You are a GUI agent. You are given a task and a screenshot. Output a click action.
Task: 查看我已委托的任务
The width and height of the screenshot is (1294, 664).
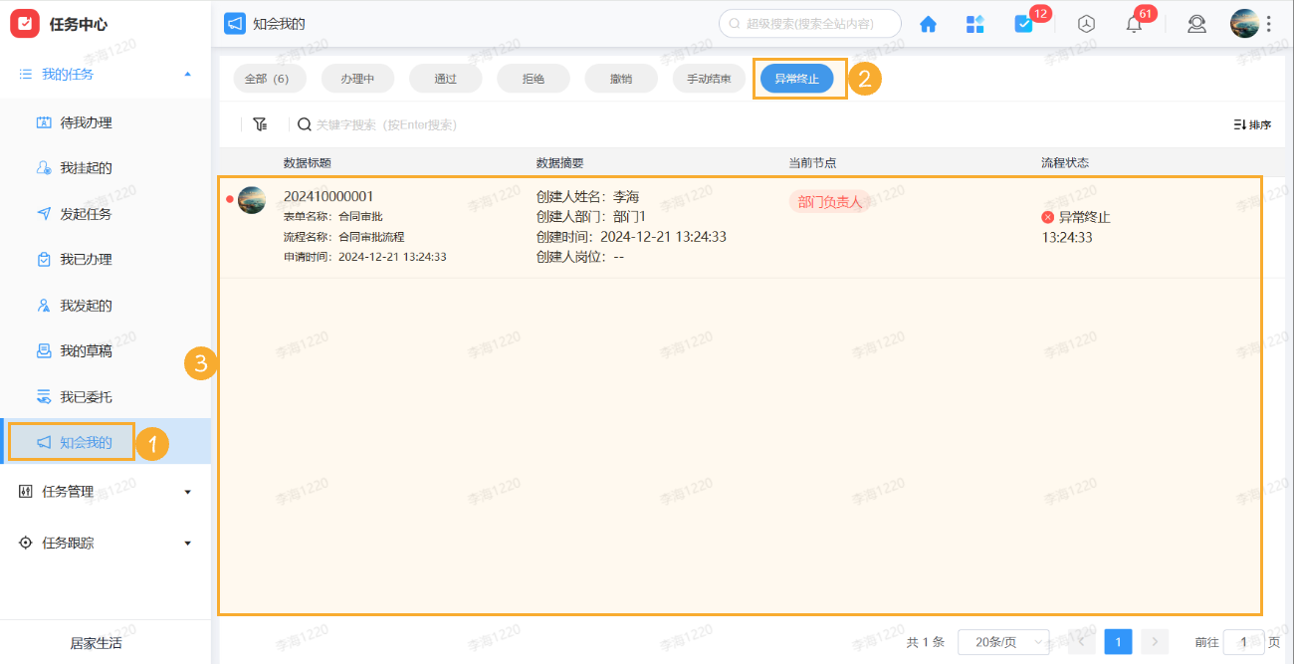85,396
